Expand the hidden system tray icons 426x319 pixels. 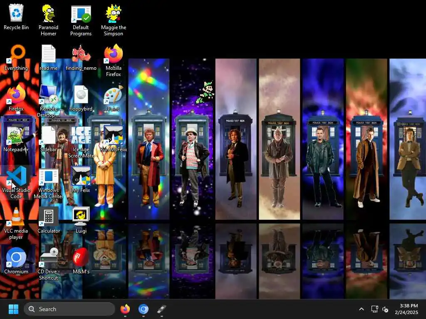(x=362, y=309)
